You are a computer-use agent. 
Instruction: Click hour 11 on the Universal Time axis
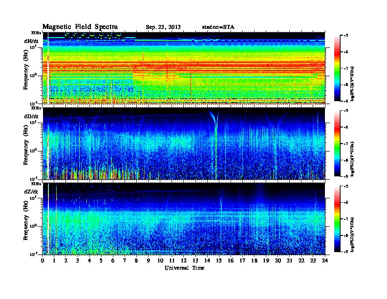tap(172, 260)
